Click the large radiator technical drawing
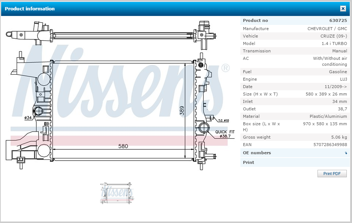352x223 pixels. pos(120,95)
